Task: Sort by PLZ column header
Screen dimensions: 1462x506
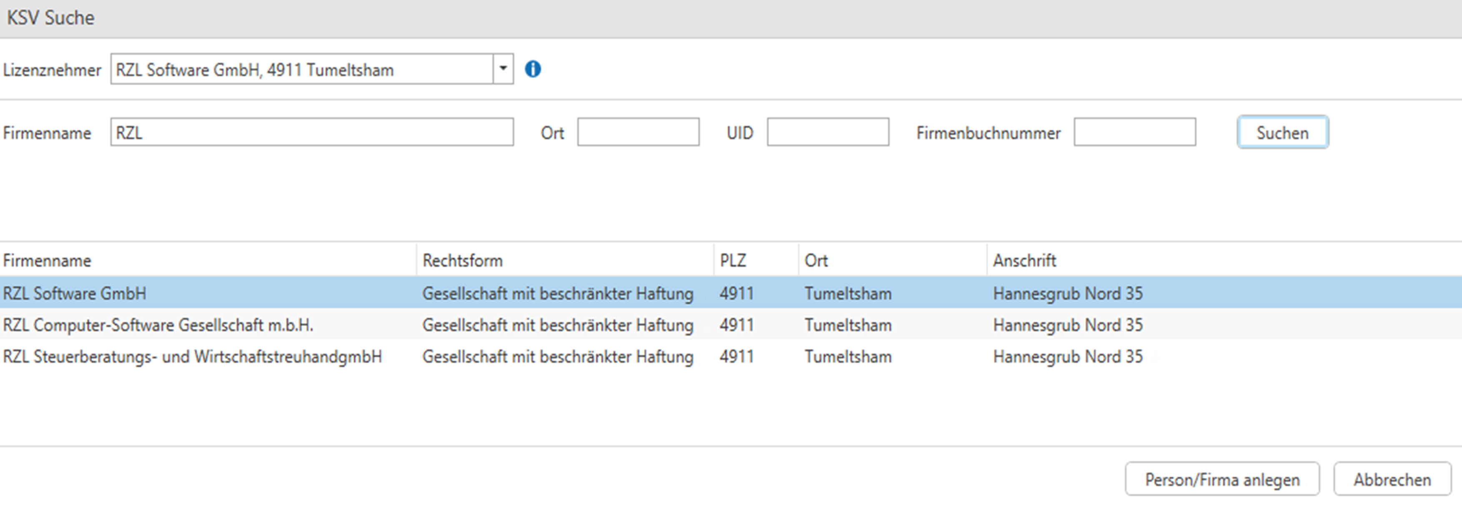Action: pyautogui.click(x=733, y=260)
